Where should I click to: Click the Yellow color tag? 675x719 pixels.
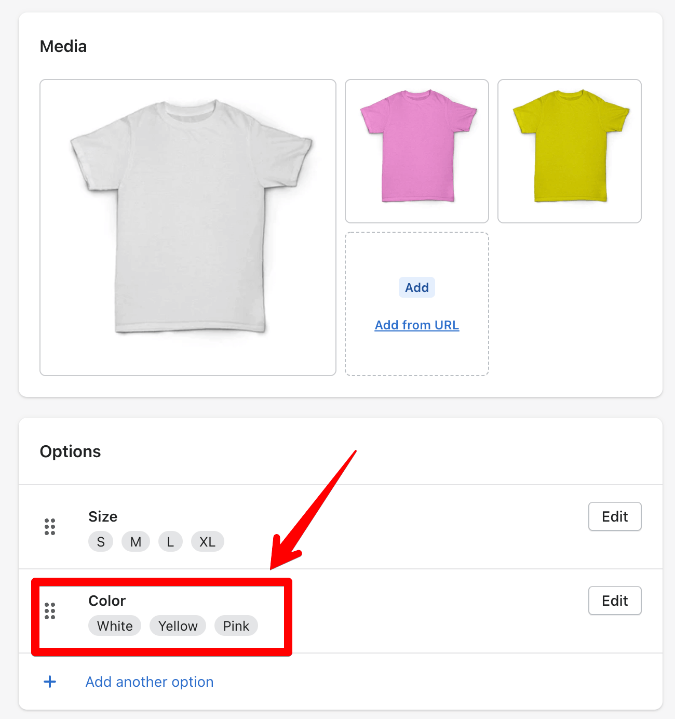178,626
